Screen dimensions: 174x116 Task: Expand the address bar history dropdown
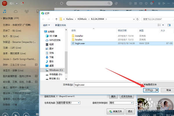134,19
